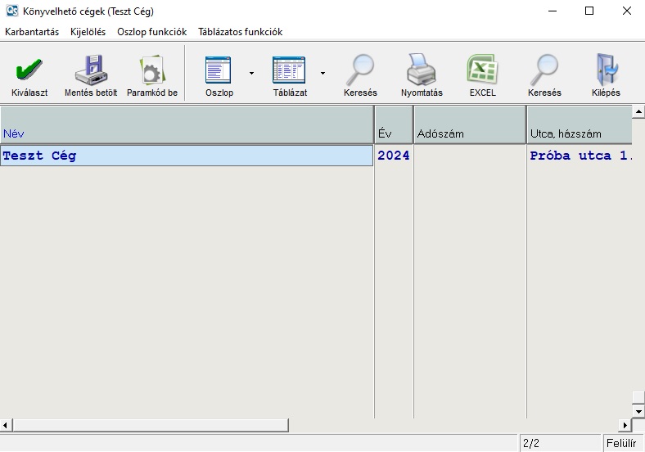Click the Oszlop column layout icon

pyautogui.click(x=219, y=71)
